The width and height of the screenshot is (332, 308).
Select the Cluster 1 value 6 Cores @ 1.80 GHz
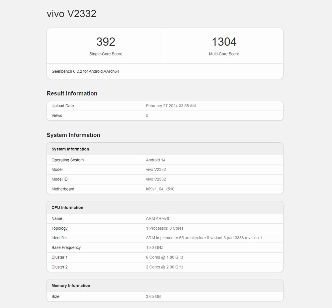(x=165, y=257)
